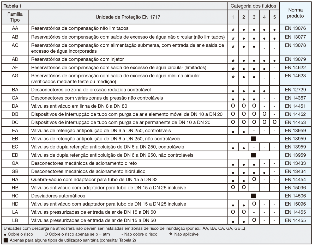
Task: Select family type cell EA
Action: [15, 130]
